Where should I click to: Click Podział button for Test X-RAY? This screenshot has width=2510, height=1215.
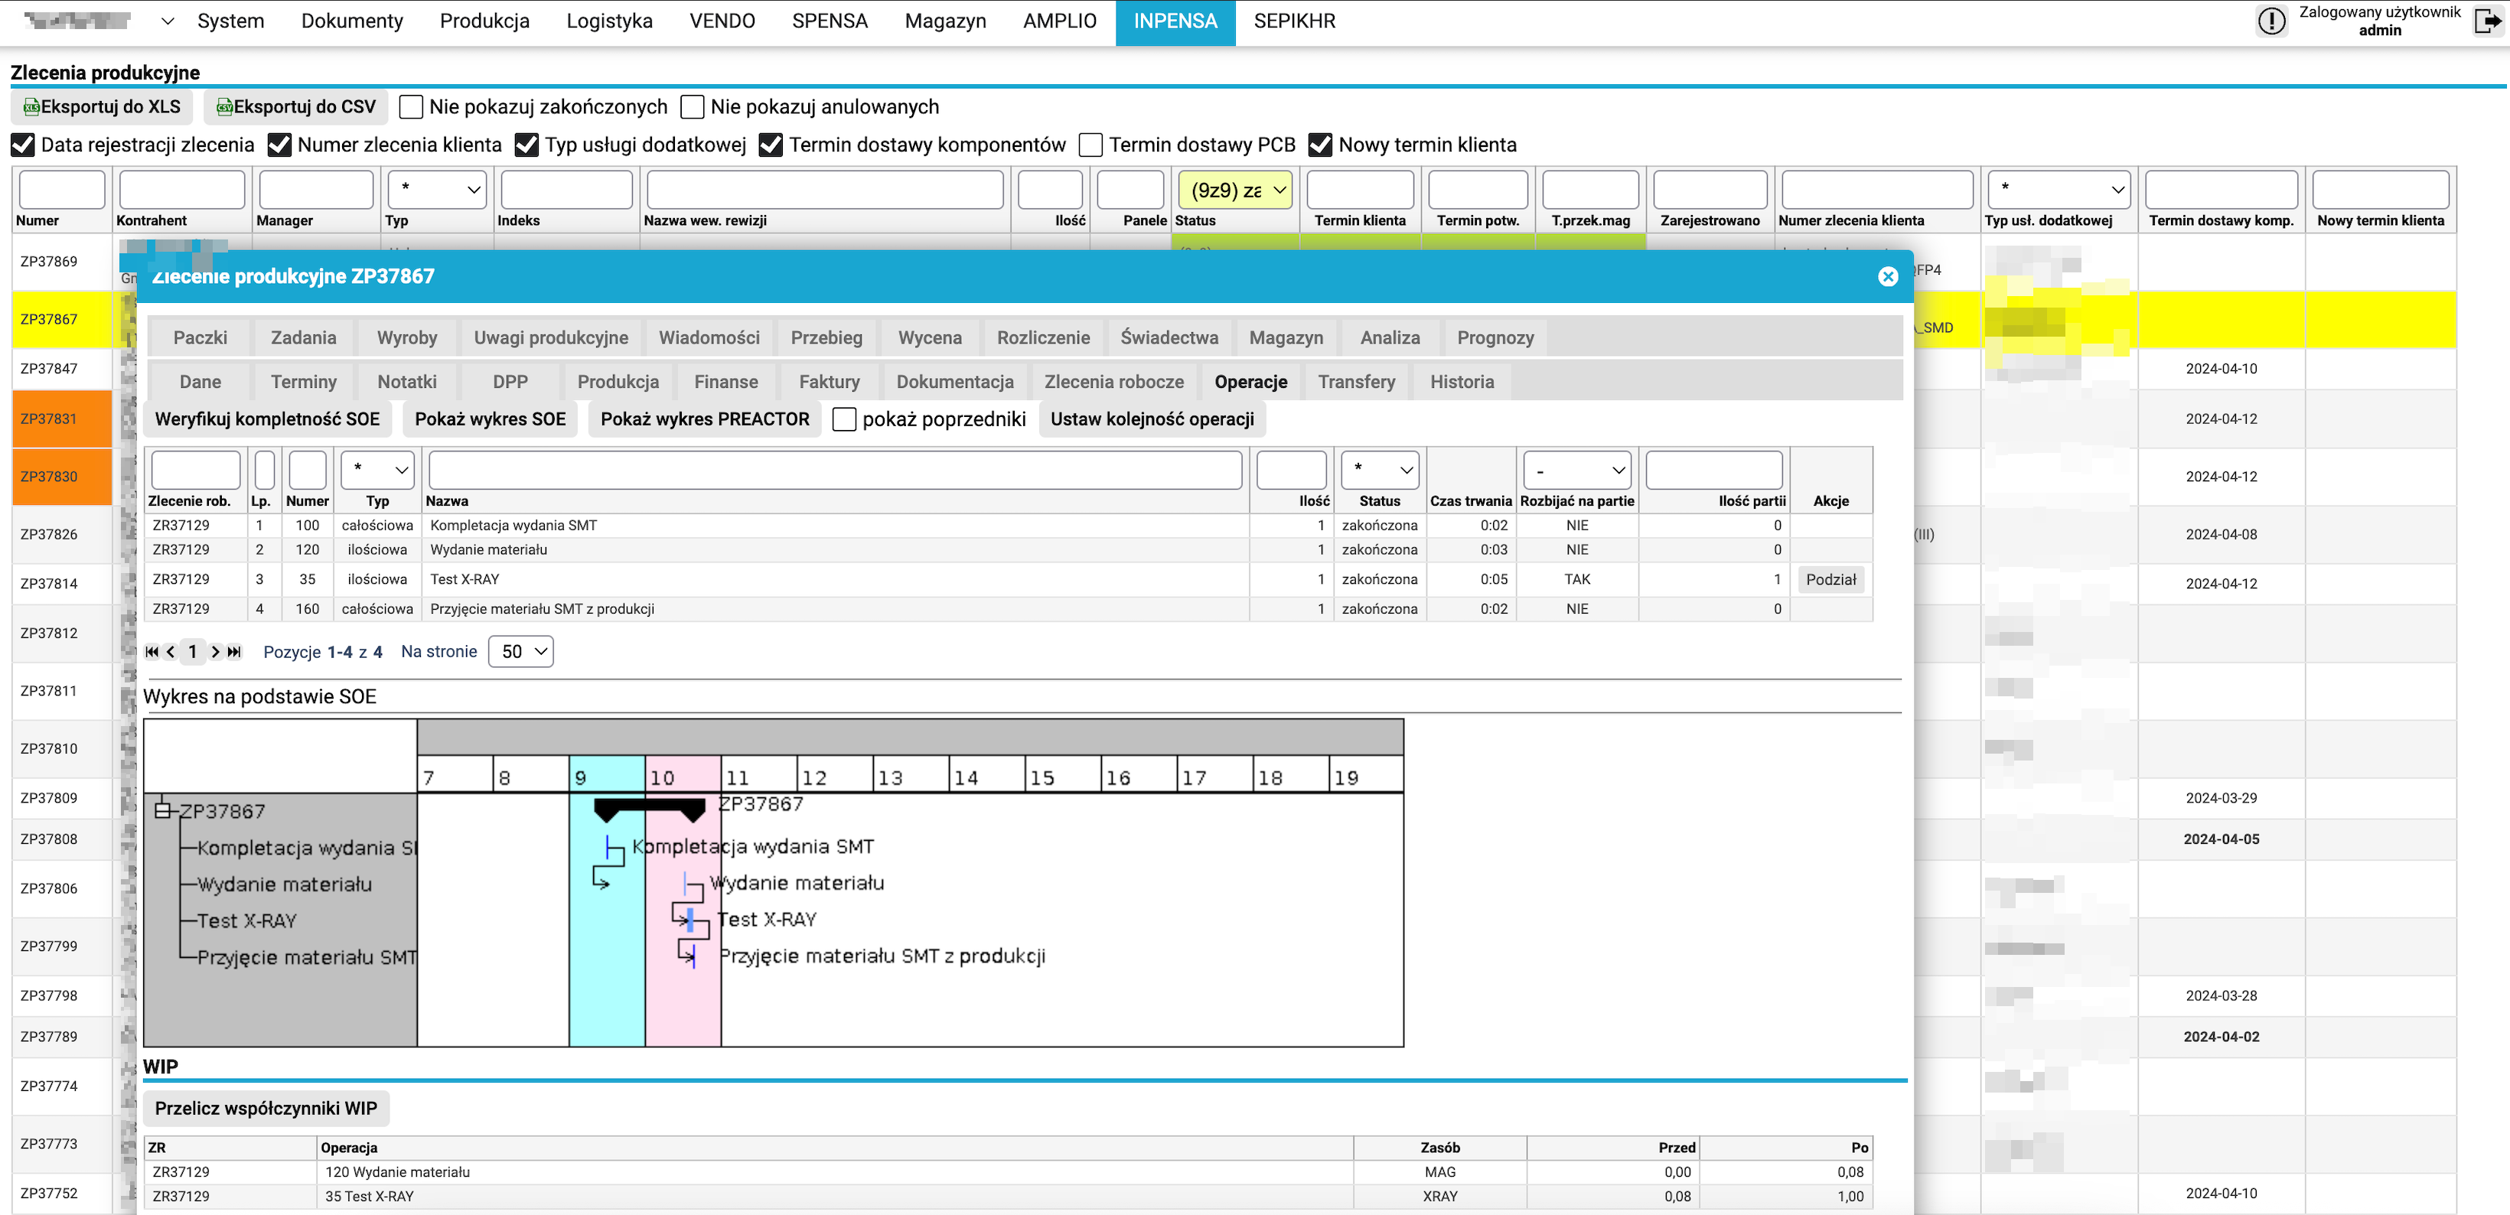(x=1831, y=580)
